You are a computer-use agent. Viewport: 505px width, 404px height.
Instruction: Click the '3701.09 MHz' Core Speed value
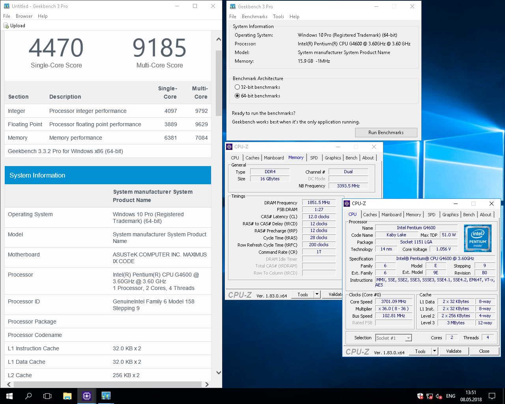[x=394, y=301]
